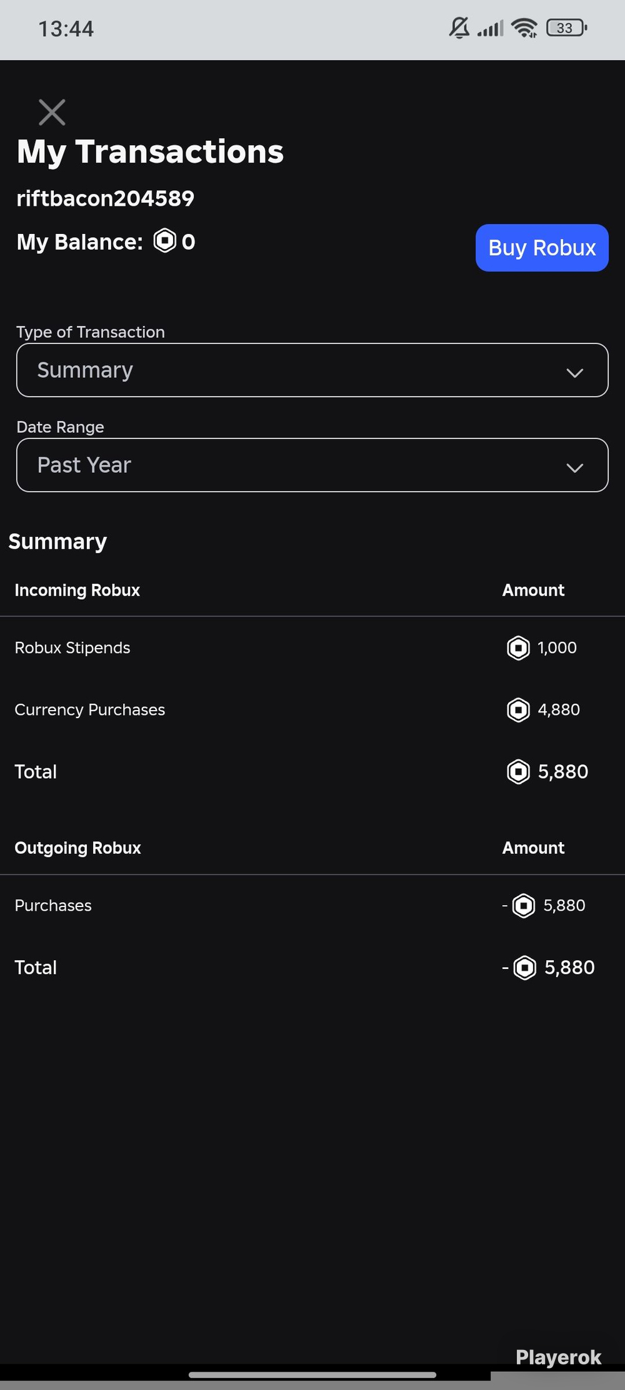Select the Robux Stipends row
Screen dimensions: 625x1390
click(312, 648)
